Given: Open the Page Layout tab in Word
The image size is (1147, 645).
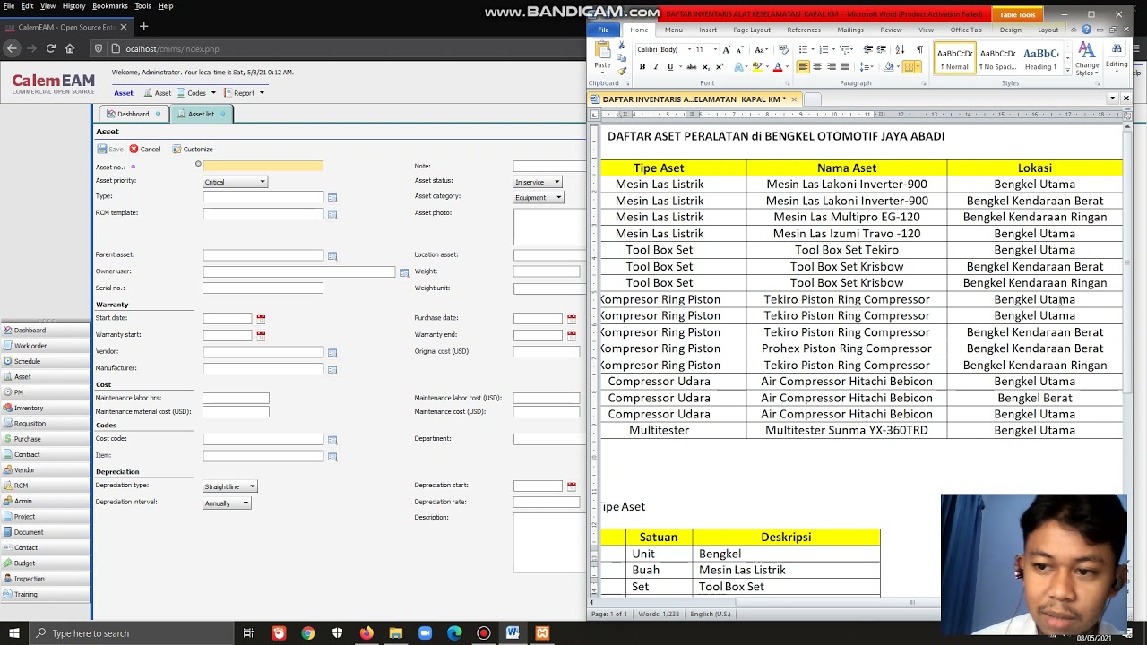Looking at the screenshot, I should (752, 30).
